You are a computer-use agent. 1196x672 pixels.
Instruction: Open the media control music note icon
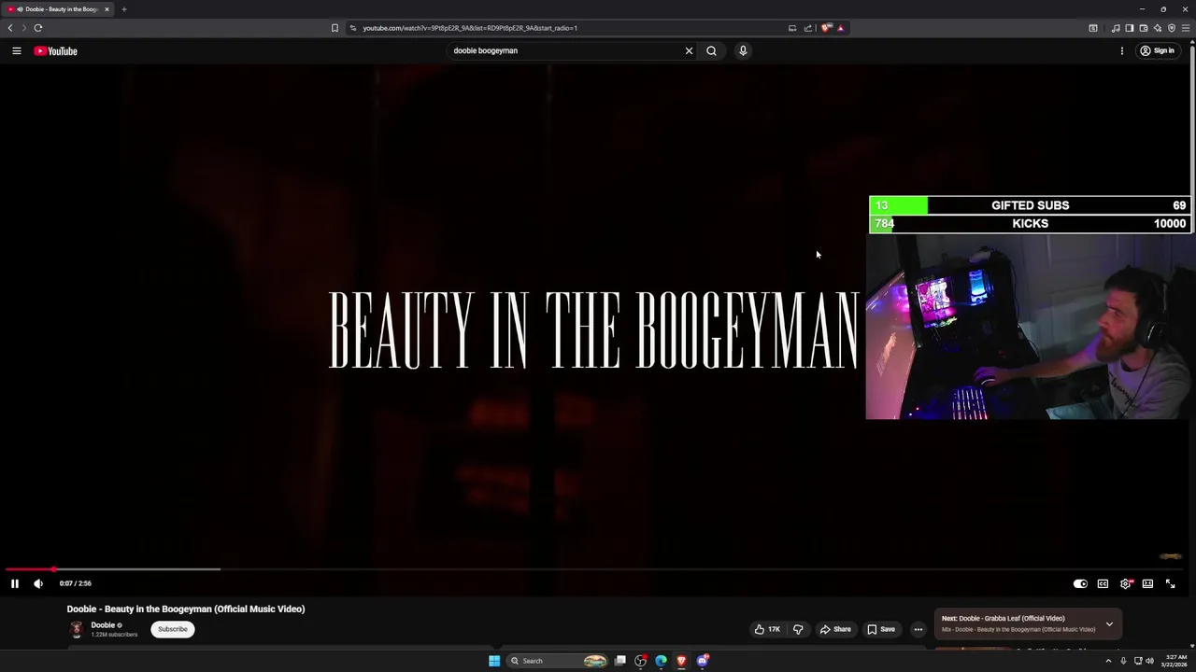coord(1115,28)
